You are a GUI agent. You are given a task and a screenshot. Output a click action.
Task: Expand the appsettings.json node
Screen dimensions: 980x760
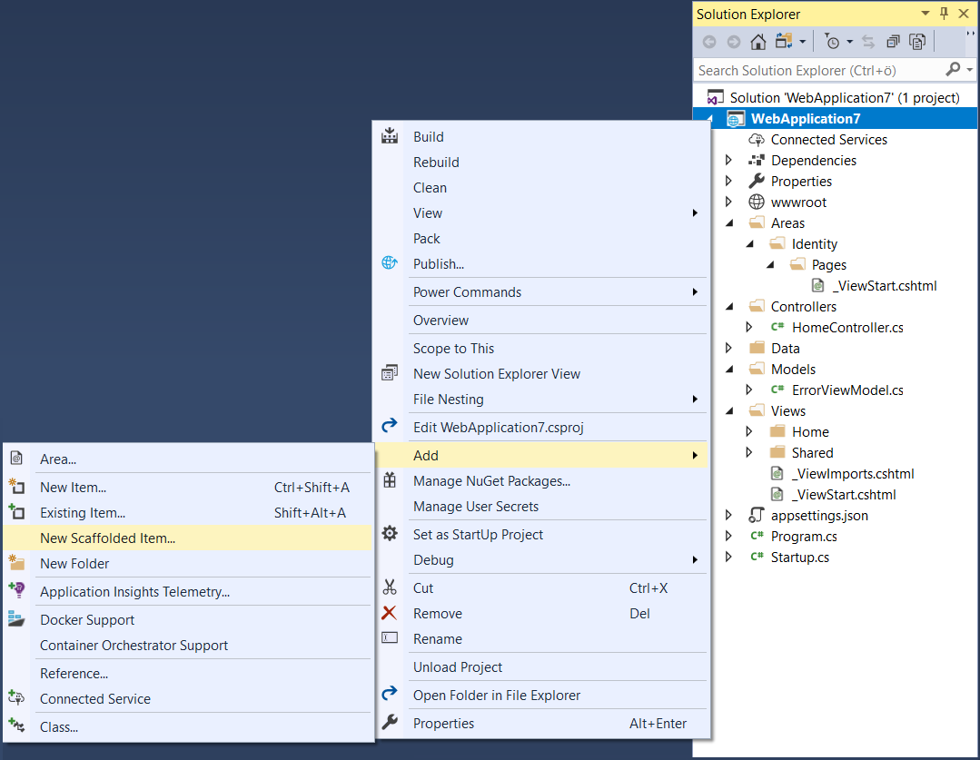tap(728, 515)
